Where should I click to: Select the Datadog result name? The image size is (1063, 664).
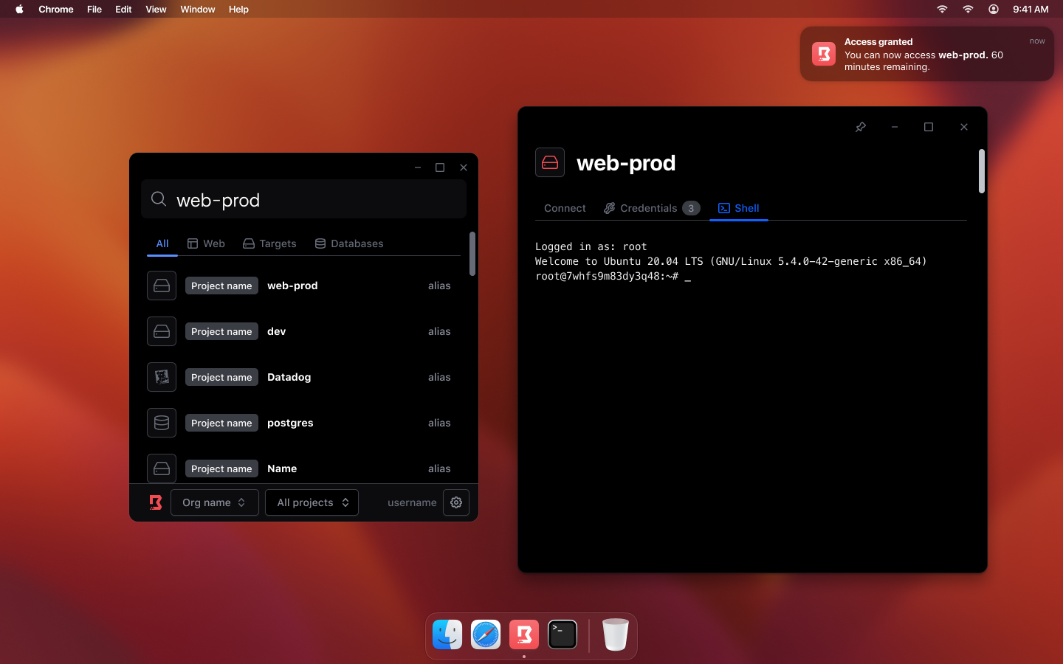(x=289, y=377)
